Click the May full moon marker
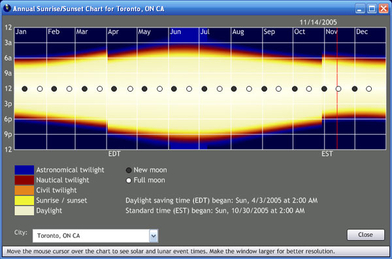This screenshot has height=259, width=392. 160,89
